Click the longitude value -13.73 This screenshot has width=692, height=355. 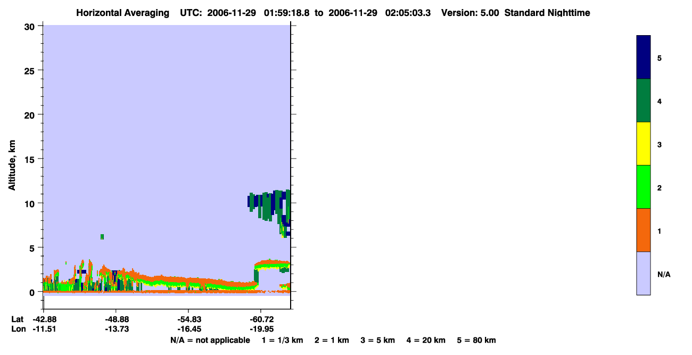click(117, 329)
